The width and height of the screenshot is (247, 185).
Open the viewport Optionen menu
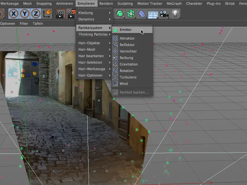tap(7, 24)
